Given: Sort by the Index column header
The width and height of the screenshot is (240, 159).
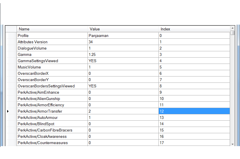Looking at the screenshot, I should tap(194, 29).
